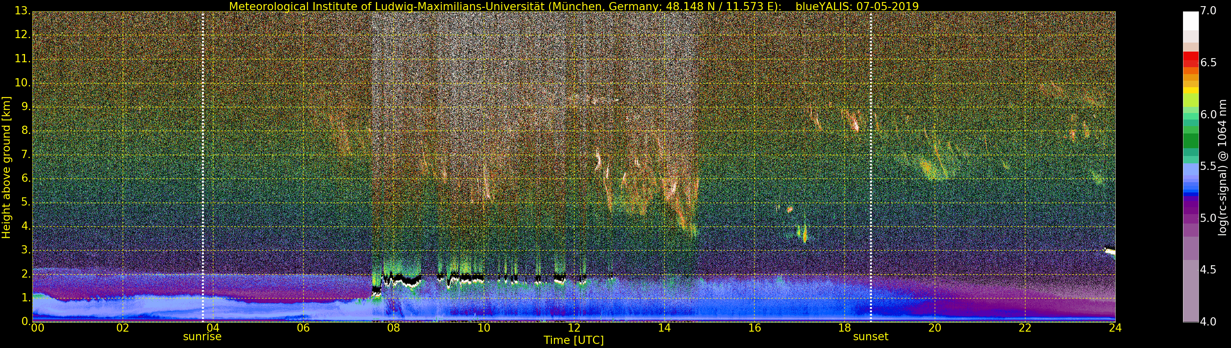
Task: Click the white dotted sunset marker line
Action: (871, 167)
